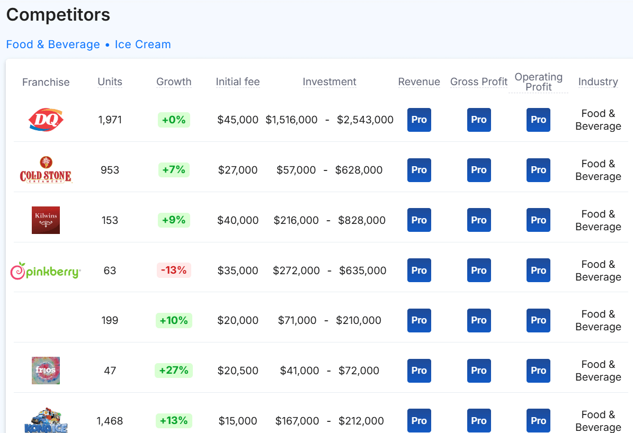Click Operating Profit Pro badge in Kona Ice row
The image size is (633, 433).
click(539, 420)
